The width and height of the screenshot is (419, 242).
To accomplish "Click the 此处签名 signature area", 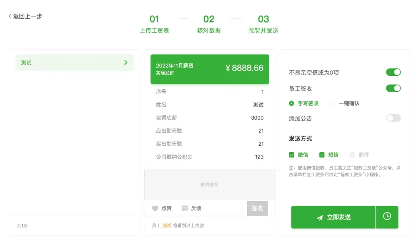I will (x=210, y=185).
